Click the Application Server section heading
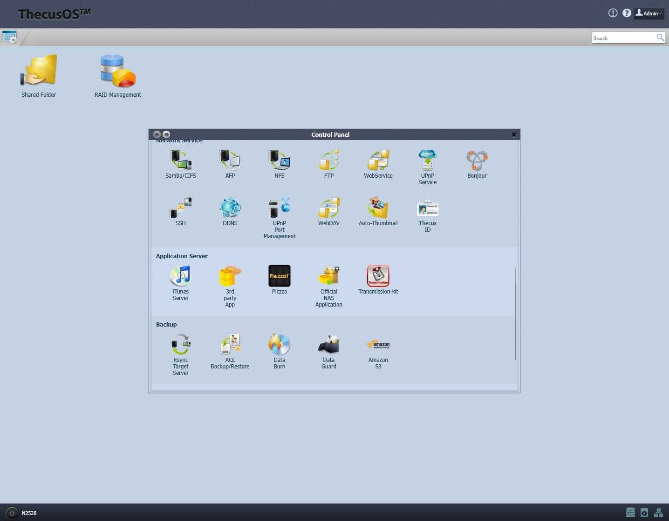 (x=182, y=256)
